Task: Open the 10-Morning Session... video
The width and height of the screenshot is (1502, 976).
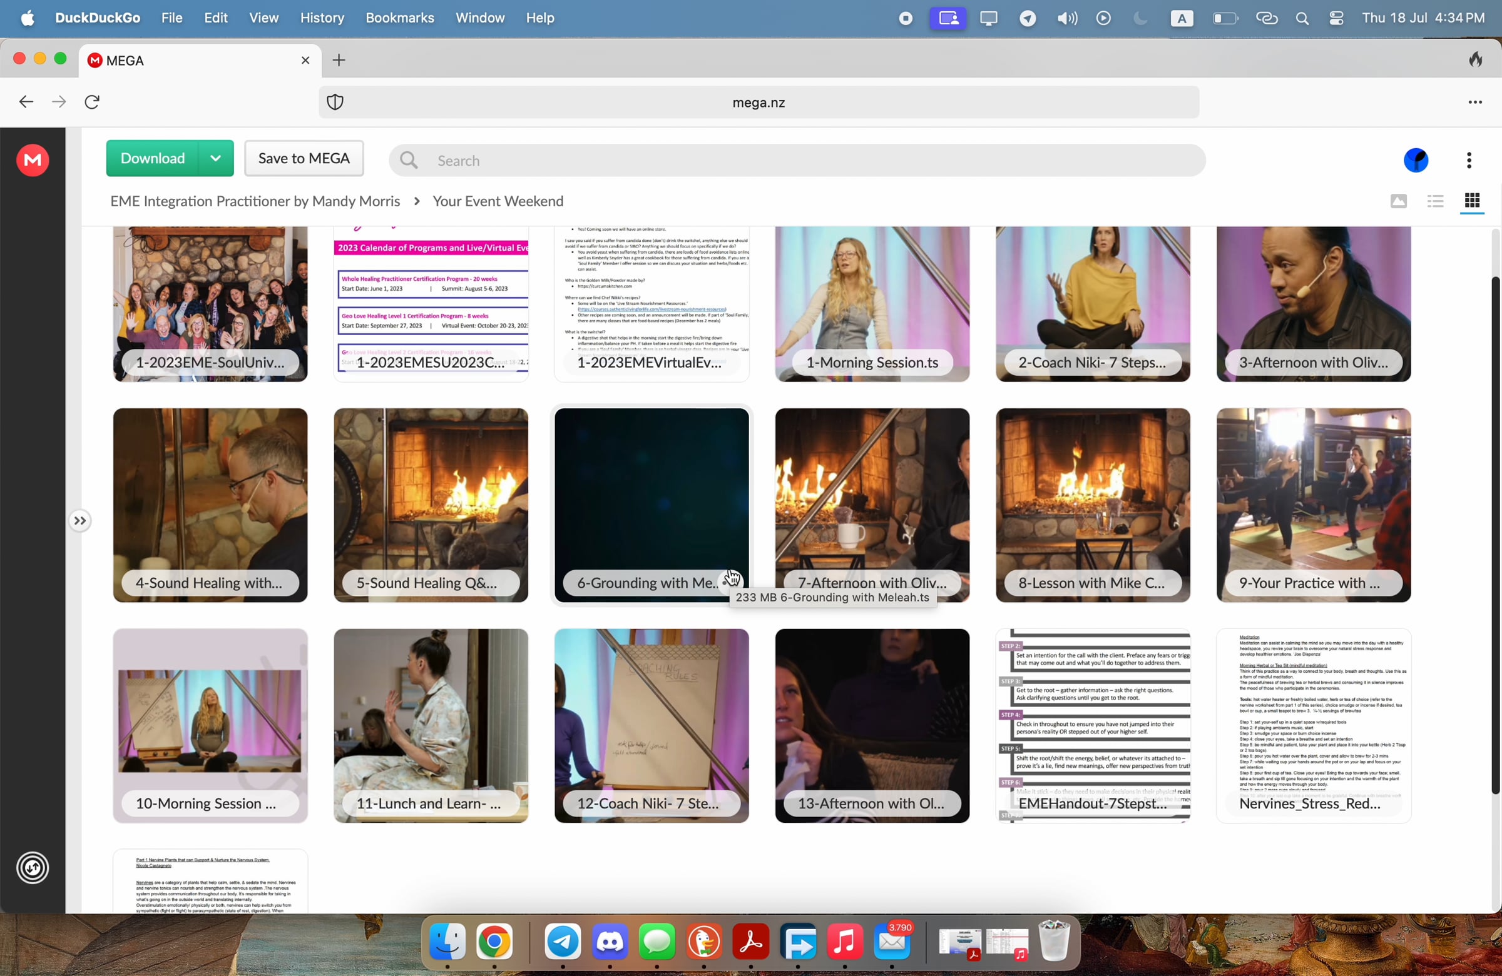Action: (x=210, y=727)
